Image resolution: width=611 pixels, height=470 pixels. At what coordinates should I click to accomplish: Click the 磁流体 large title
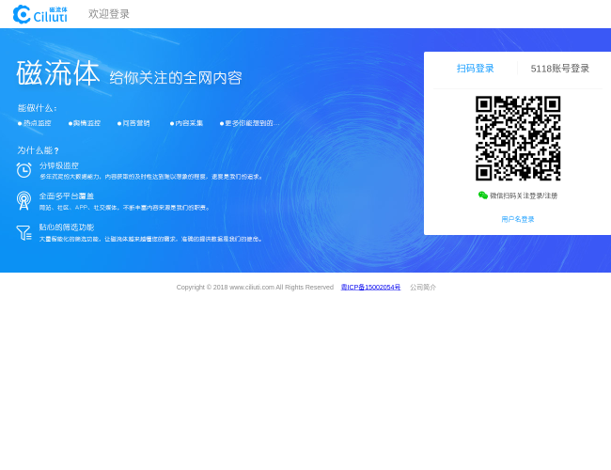pyautogui.click(x=58, y=73)
